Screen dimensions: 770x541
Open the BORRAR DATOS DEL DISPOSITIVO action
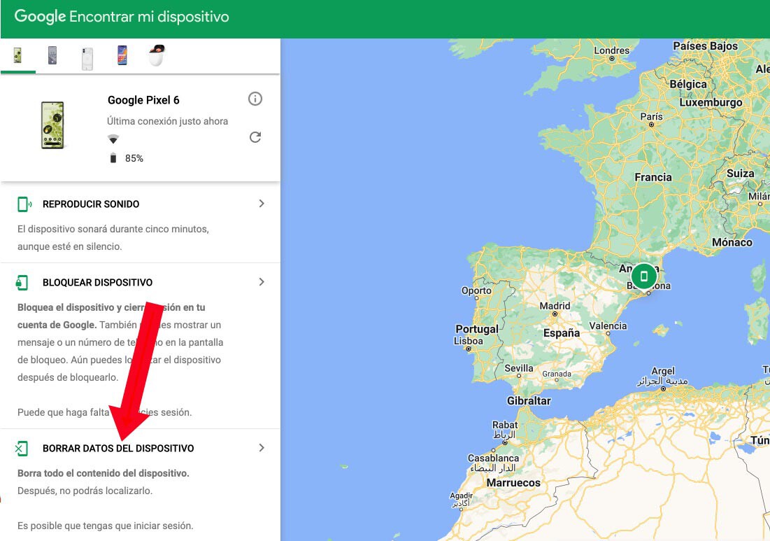click(117, 448)
